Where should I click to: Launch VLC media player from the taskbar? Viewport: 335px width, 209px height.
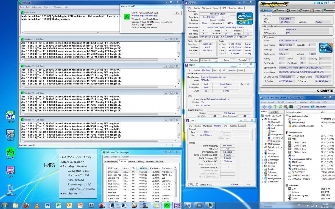(x=37, y=205)
